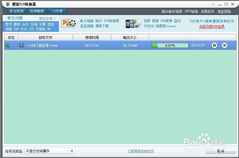Viewport: 239px width, 158px height.
Task: Click the 字幕 link
Action: (43, 24)
